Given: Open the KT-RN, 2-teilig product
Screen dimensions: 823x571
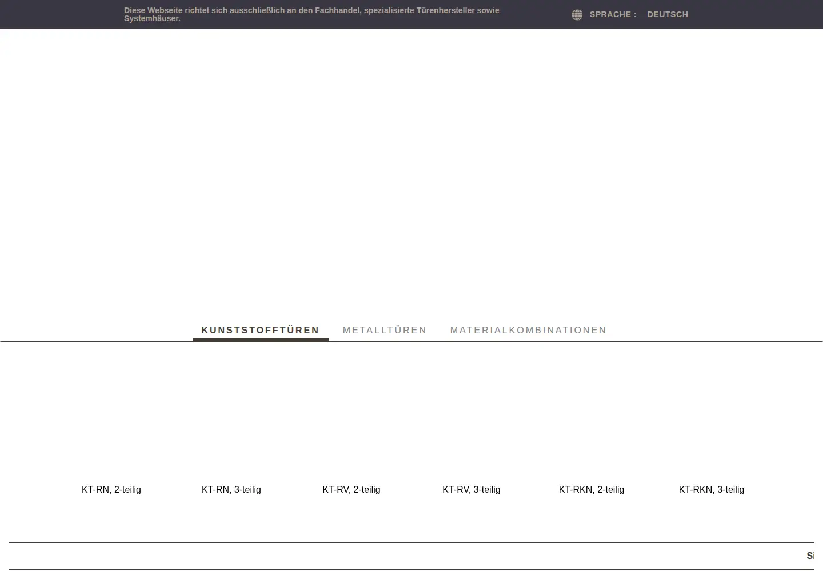Looking at the screenshot, I should point(111,489).
